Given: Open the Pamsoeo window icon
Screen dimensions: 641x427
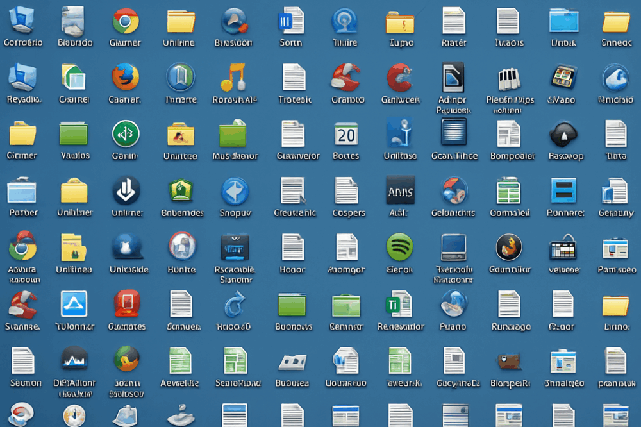Looking at the screenshot, I should click(x=615, y=248).
